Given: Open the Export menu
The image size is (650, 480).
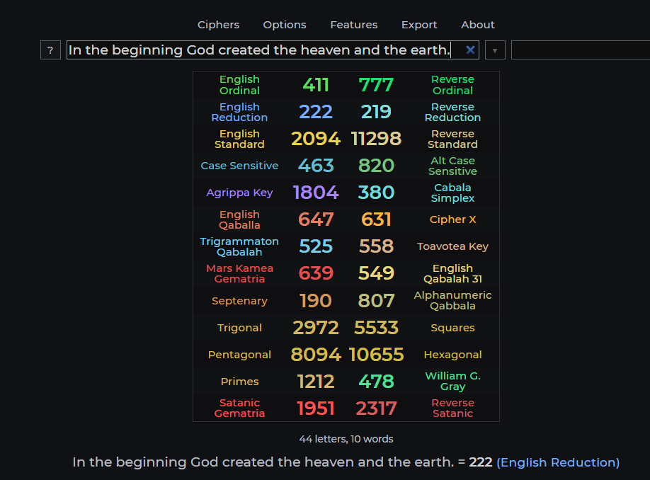Looking at the screenshot, I should [x=419, y=25].
